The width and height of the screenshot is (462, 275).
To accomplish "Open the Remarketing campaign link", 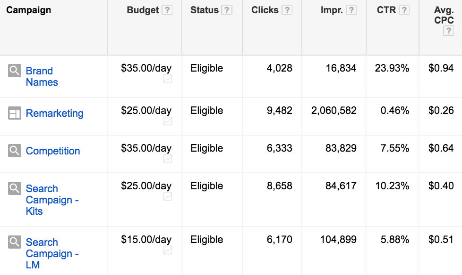I will (x=54, y=113).
